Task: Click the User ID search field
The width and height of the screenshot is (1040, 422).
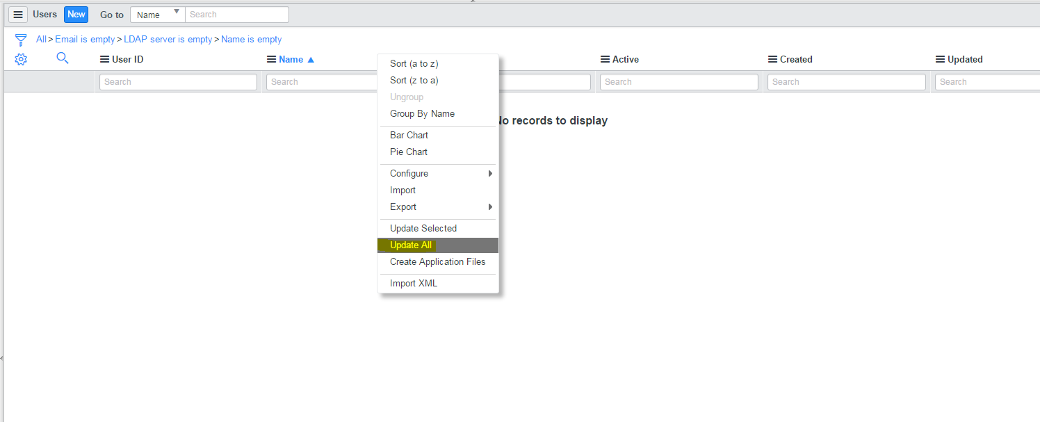Action: click(179, 82)
